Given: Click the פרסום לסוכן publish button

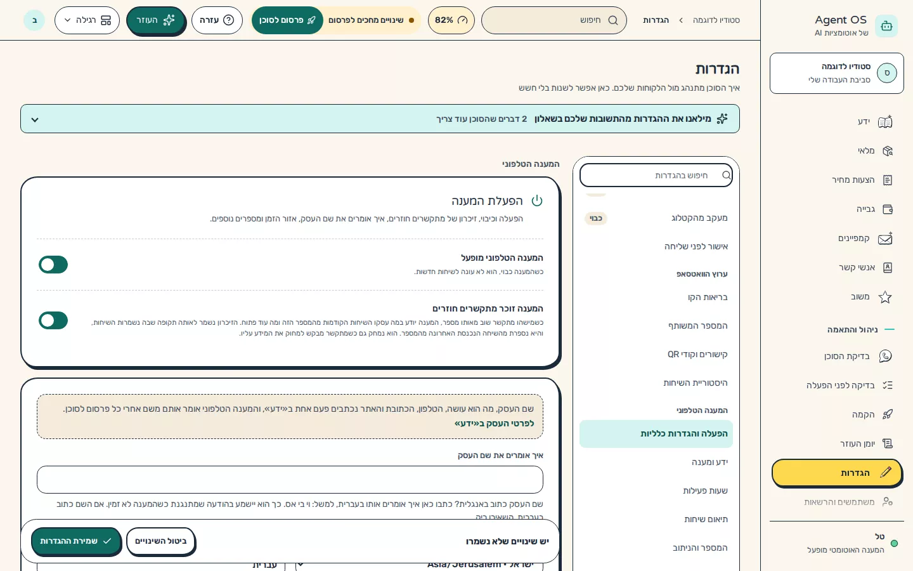Looking at the screenshot, I should coord(287,20).
